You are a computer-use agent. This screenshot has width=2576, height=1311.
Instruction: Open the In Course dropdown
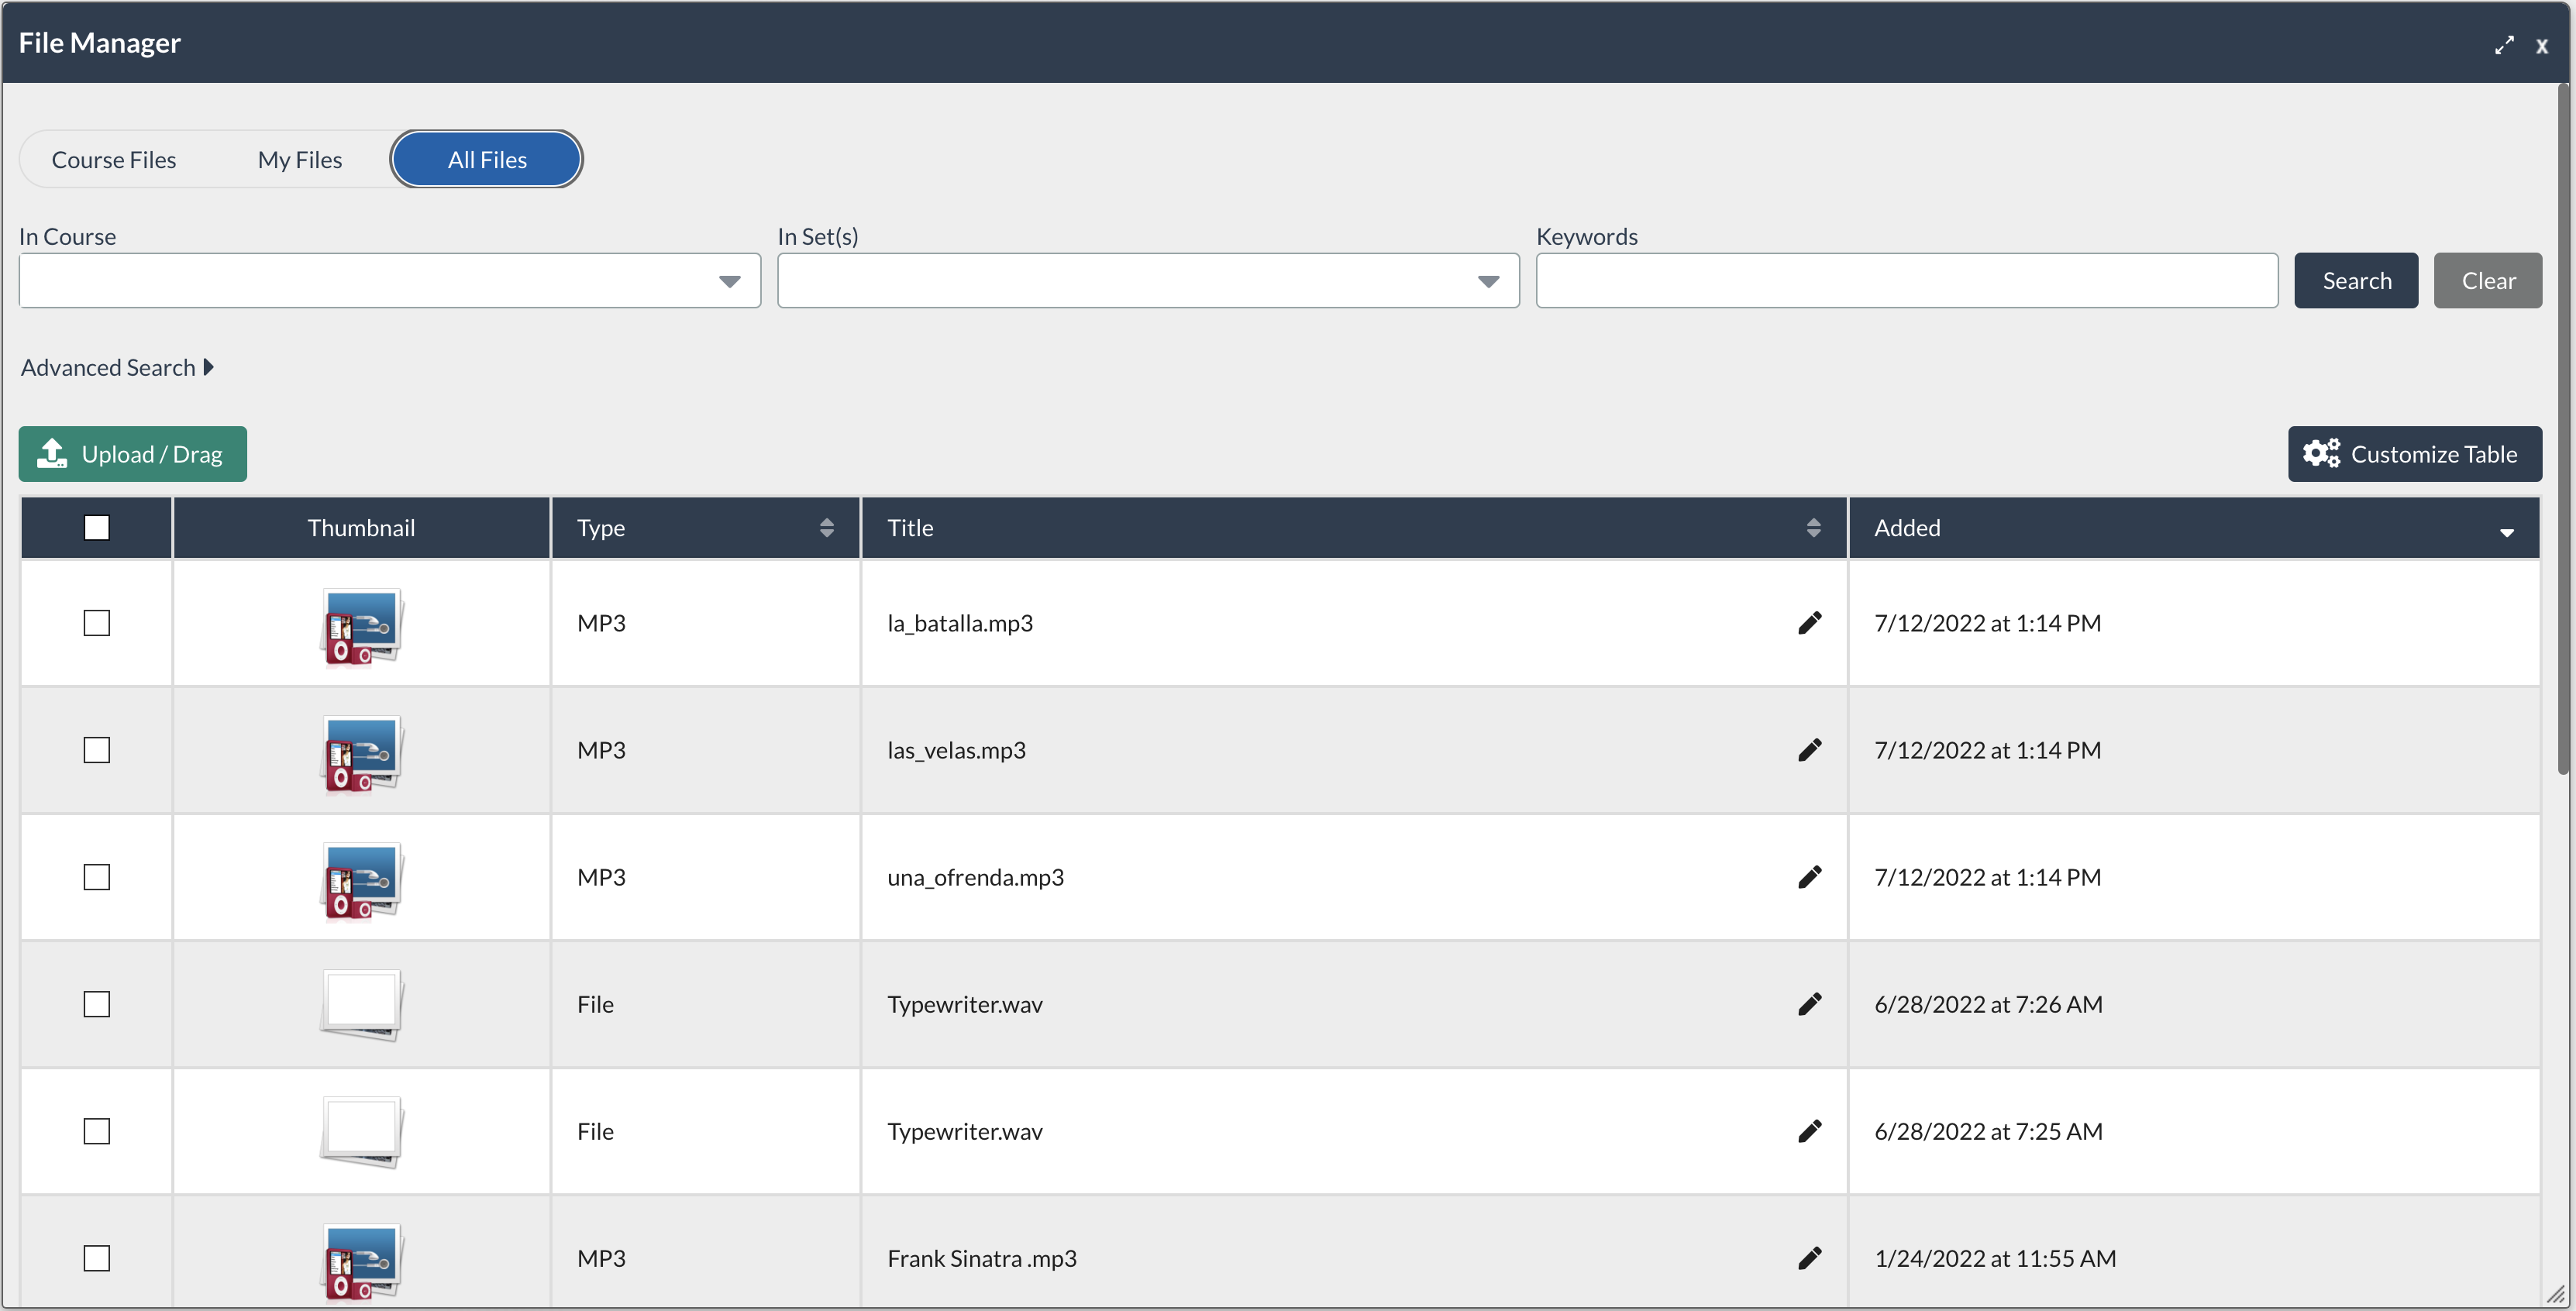tap(389, 281)
